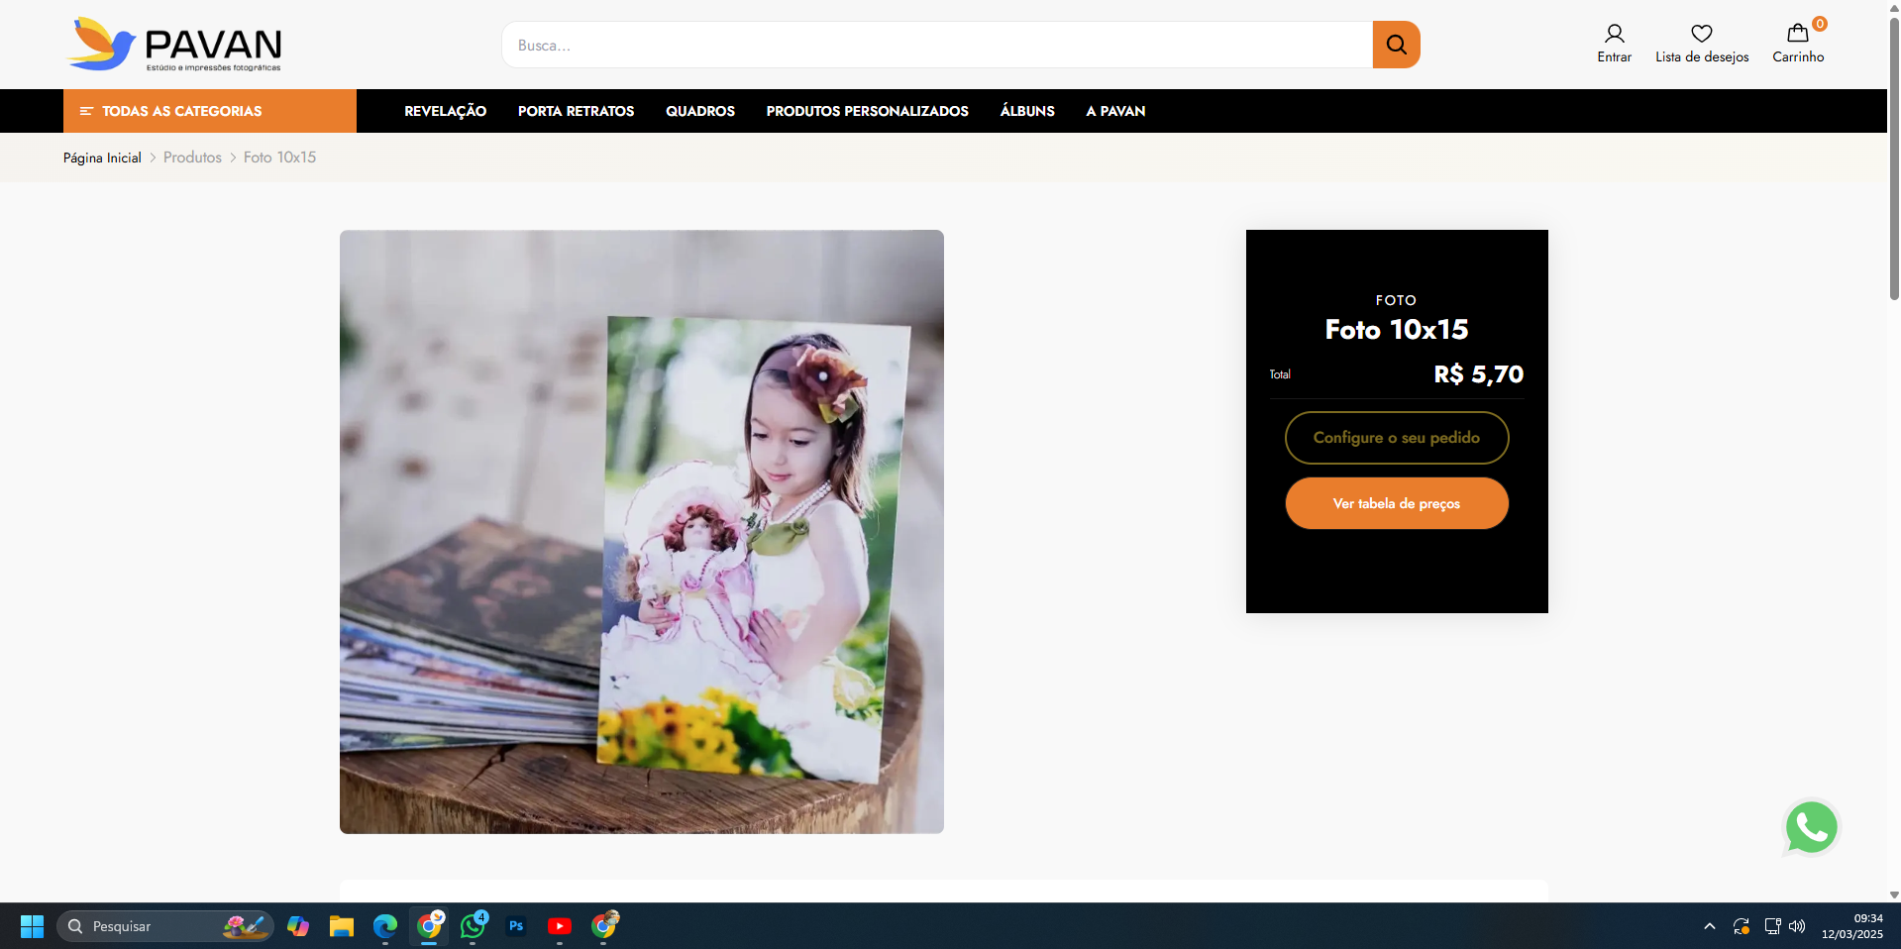The image size is (1901, 949).
Task: Show hidden system tray icons chevron
Action: click(1709, 926)
